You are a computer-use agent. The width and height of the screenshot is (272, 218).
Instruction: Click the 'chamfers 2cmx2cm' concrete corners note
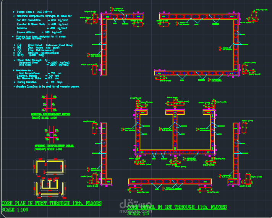pos(48,86)
